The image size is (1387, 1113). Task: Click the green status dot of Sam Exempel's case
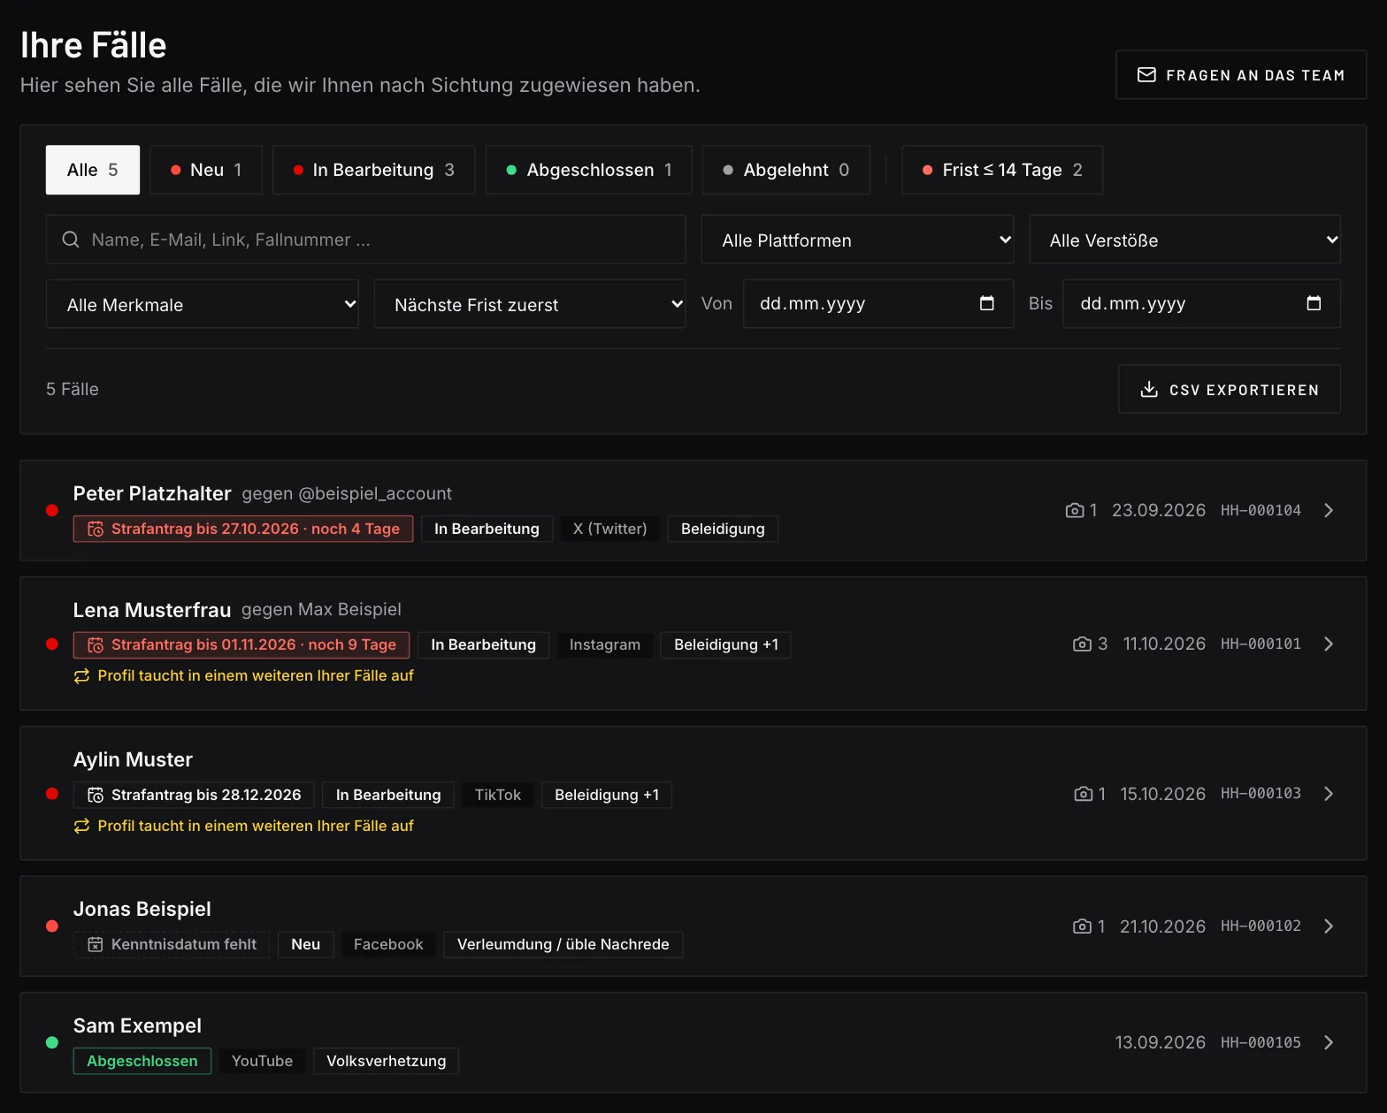tap(52, 1042)
